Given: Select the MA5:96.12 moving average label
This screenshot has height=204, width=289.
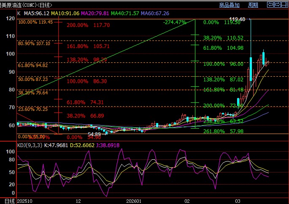Looking at the screenshot, I should point(36,13).
